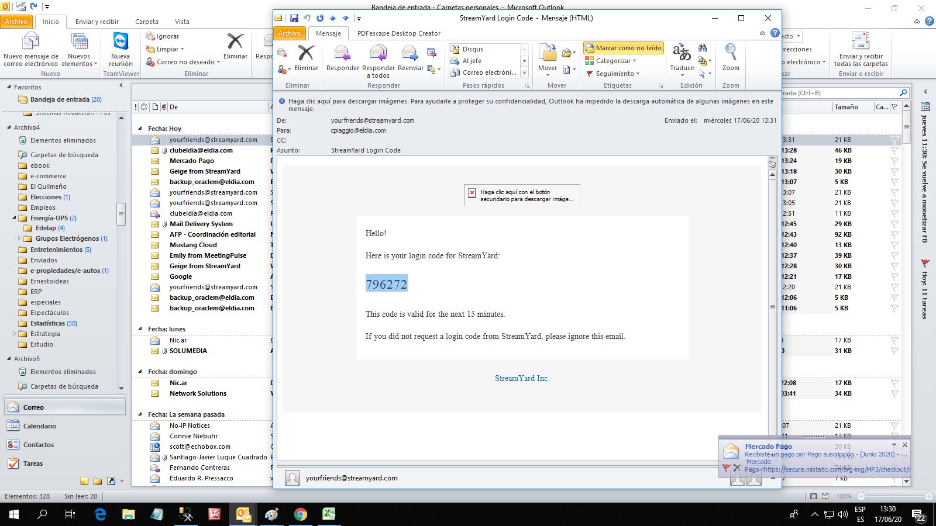Click the Eliminar icon in message ribbon
The height and width of the screenshot is (526, 936).
[306, 54]
